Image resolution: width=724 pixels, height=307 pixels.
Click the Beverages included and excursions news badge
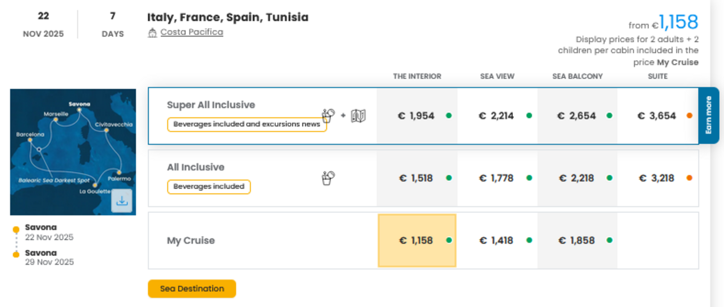(x=246, y=124)
